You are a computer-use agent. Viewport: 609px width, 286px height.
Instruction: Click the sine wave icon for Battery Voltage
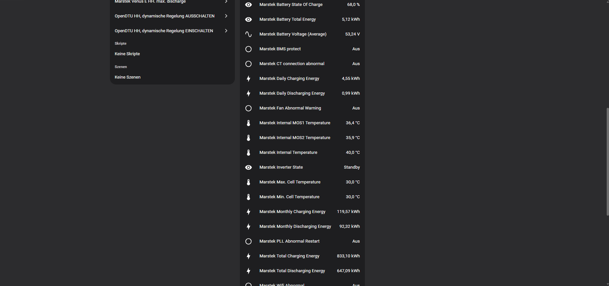click(x=248, y=34)
